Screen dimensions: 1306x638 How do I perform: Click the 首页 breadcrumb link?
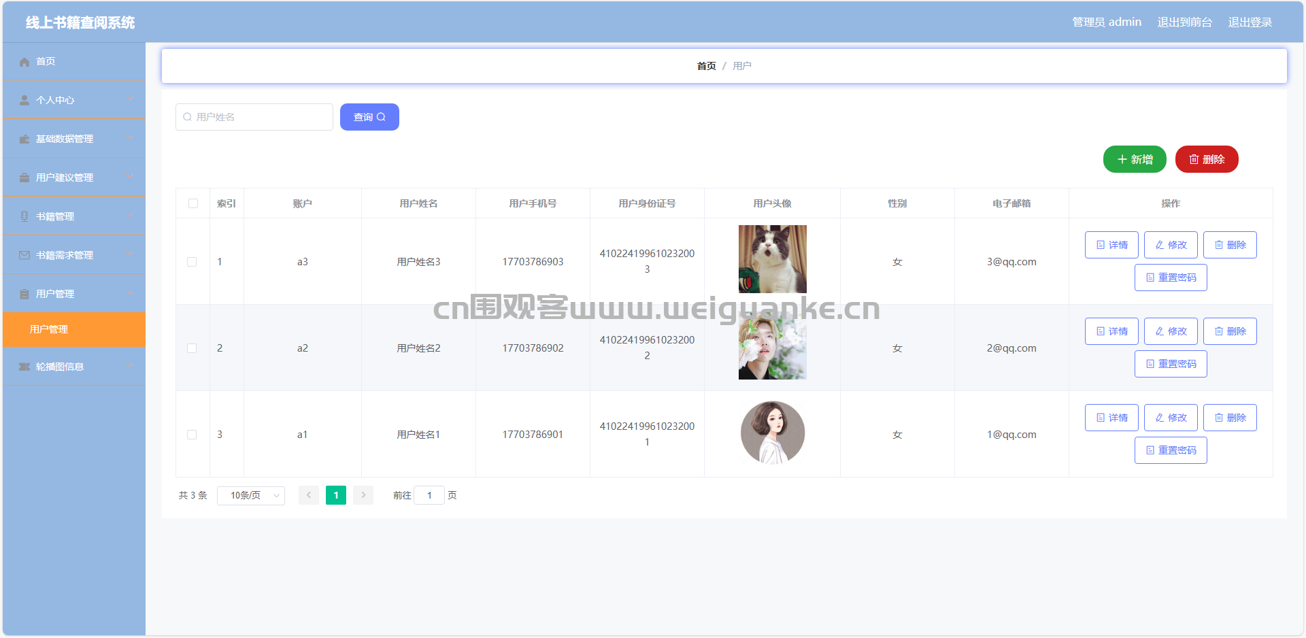707,66
